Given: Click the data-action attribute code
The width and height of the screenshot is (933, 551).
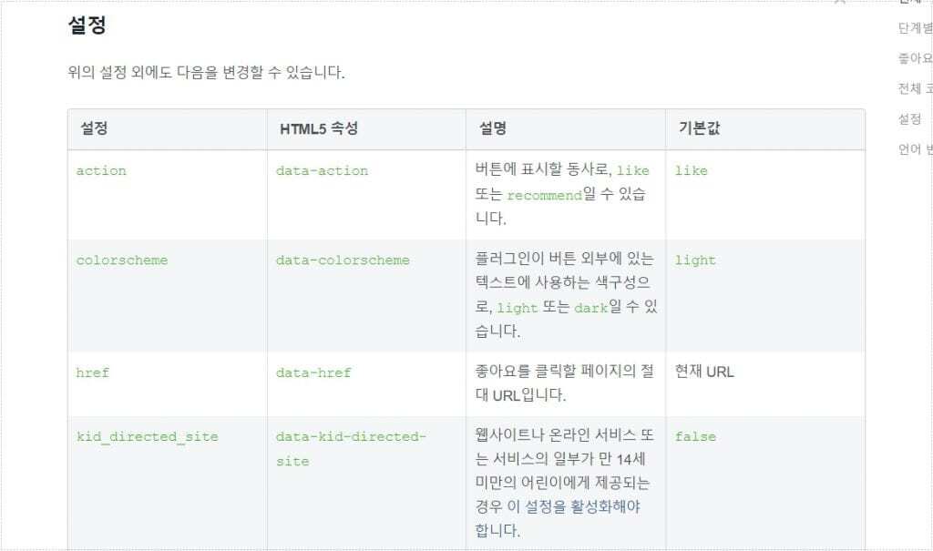Looking at the screenshot, I should click(322, 171).
